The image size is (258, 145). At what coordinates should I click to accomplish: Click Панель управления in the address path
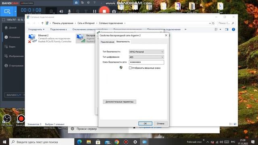63,23
